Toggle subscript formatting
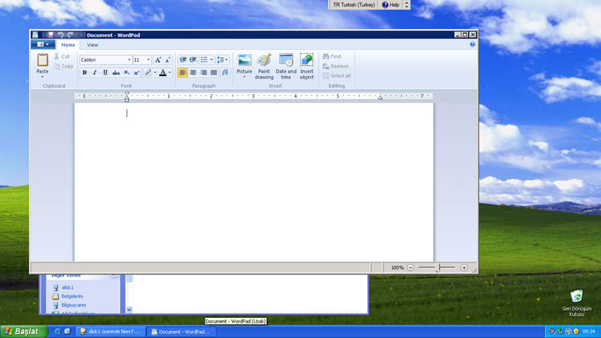The width and height of the screenshot is (601, 338). click(126, 73)
